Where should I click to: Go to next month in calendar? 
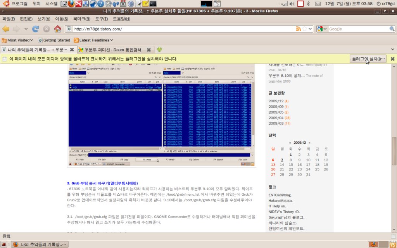point(309,143)
